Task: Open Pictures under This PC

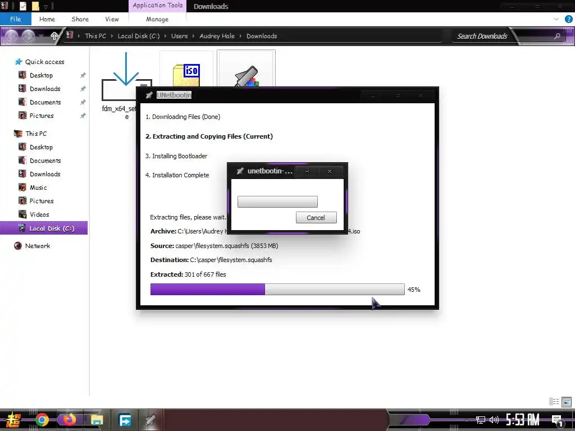Action: [x=42, y=201]
